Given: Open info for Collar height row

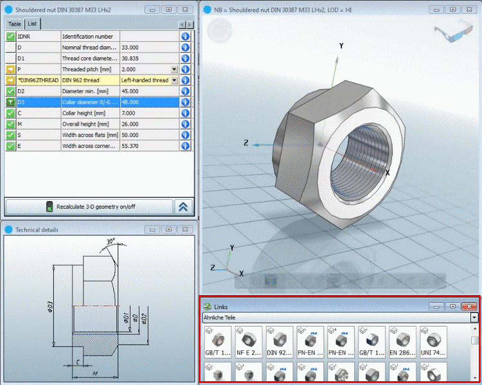Looking at the screenshot, I should pyautogui.click(x=186, y=113).
